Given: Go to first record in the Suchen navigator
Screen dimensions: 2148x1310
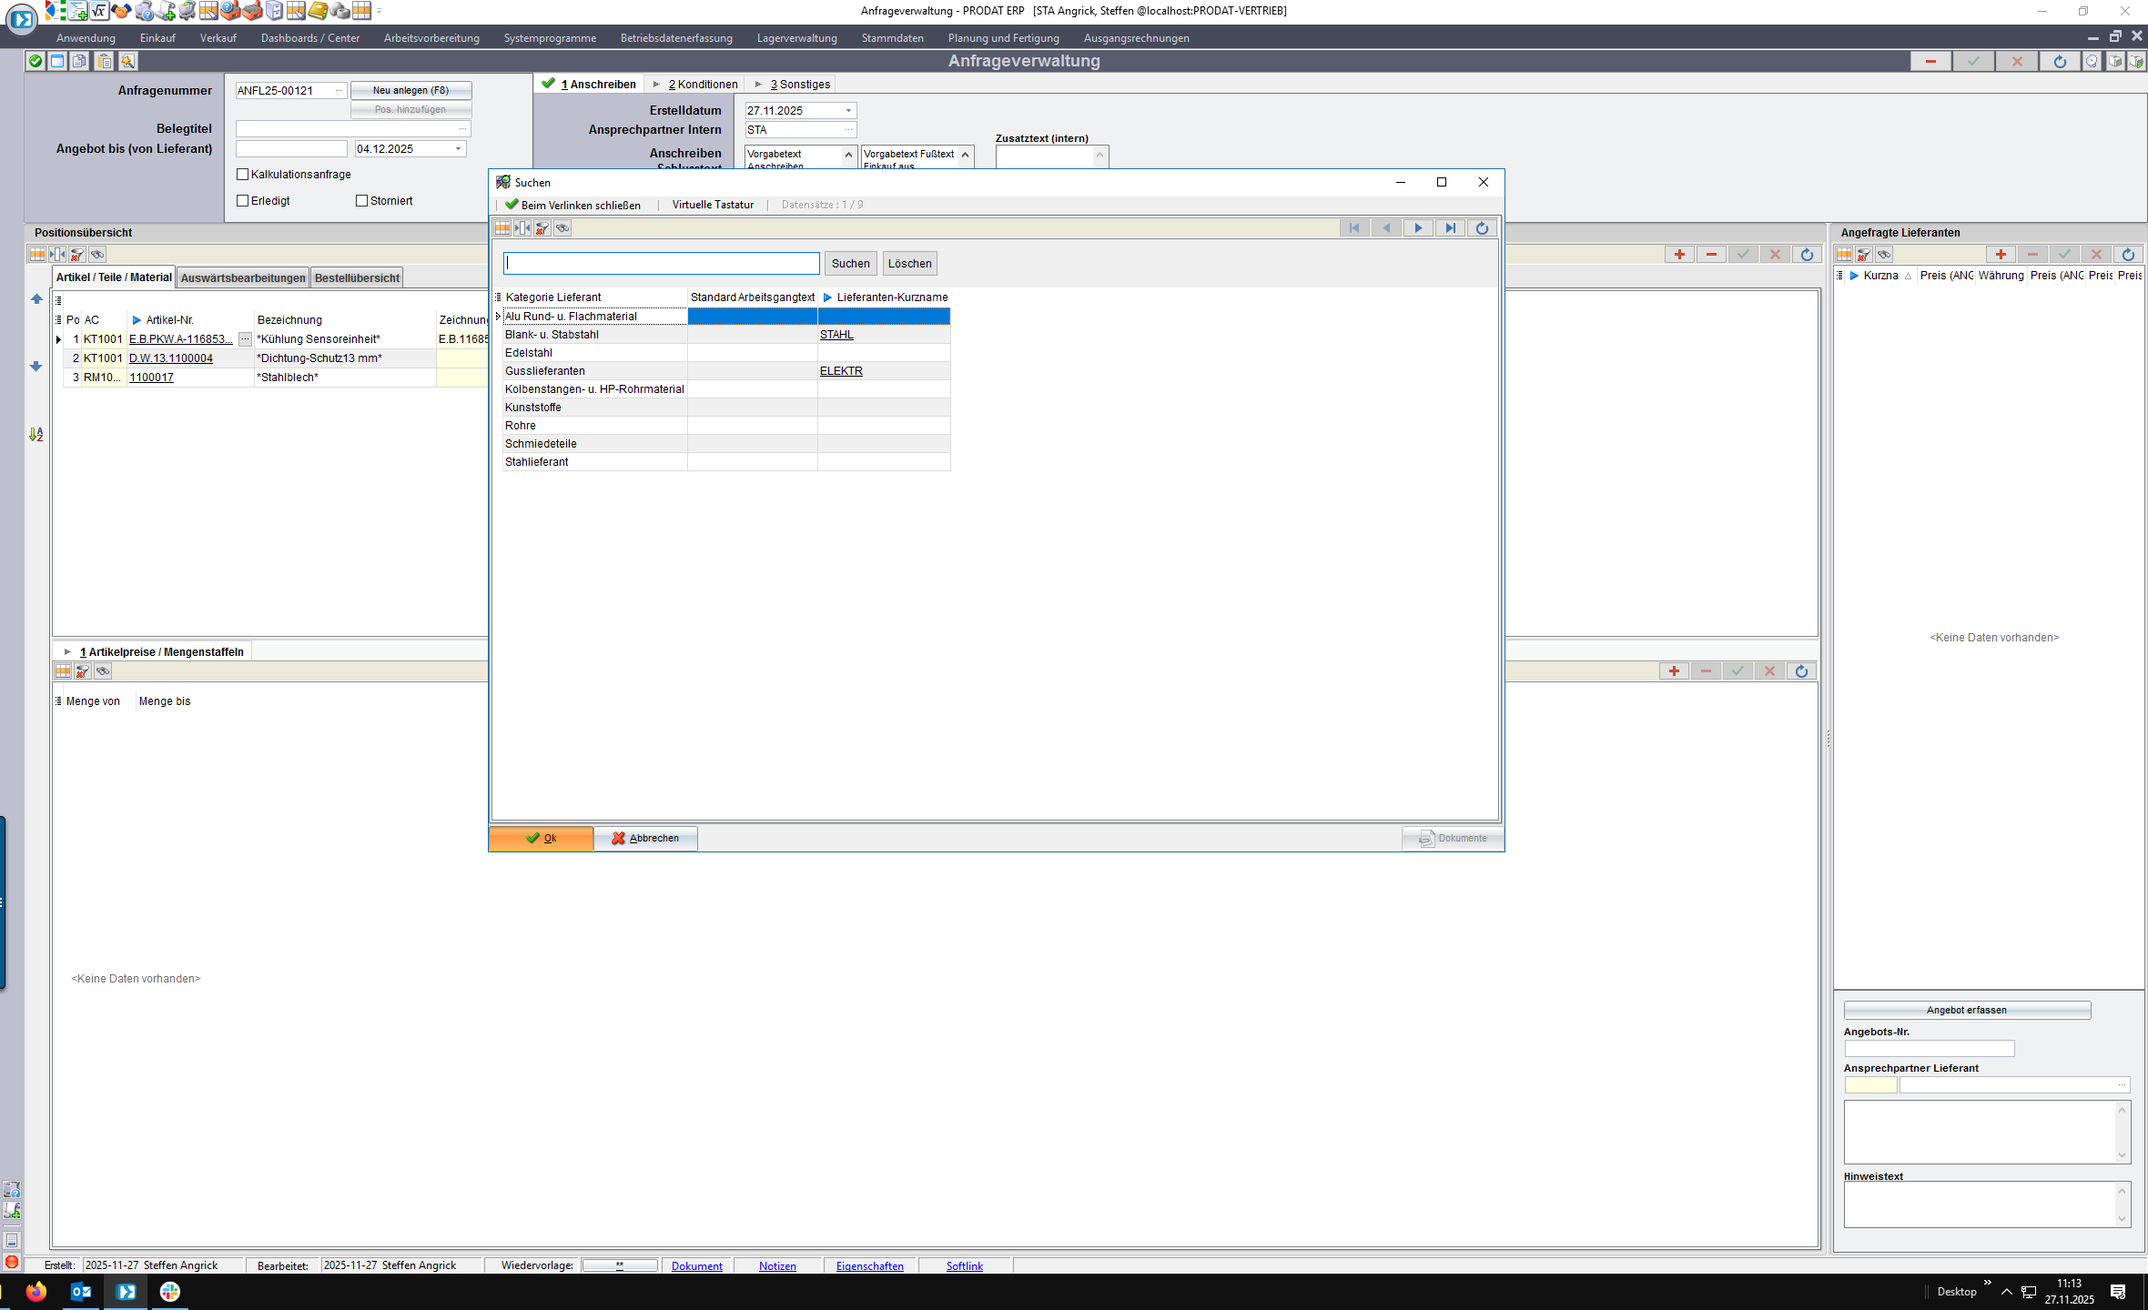Looking at the screenshot, I should point(1354,228).
